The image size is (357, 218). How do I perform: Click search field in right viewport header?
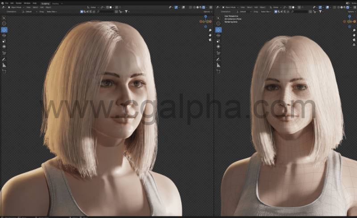(299, 12)
